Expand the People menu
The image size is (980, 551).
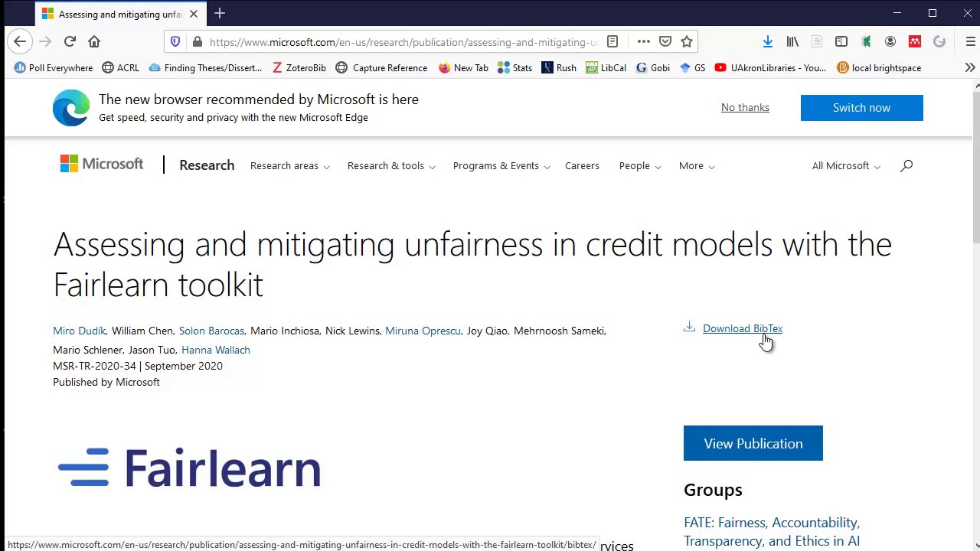click(x=640, y=165)
